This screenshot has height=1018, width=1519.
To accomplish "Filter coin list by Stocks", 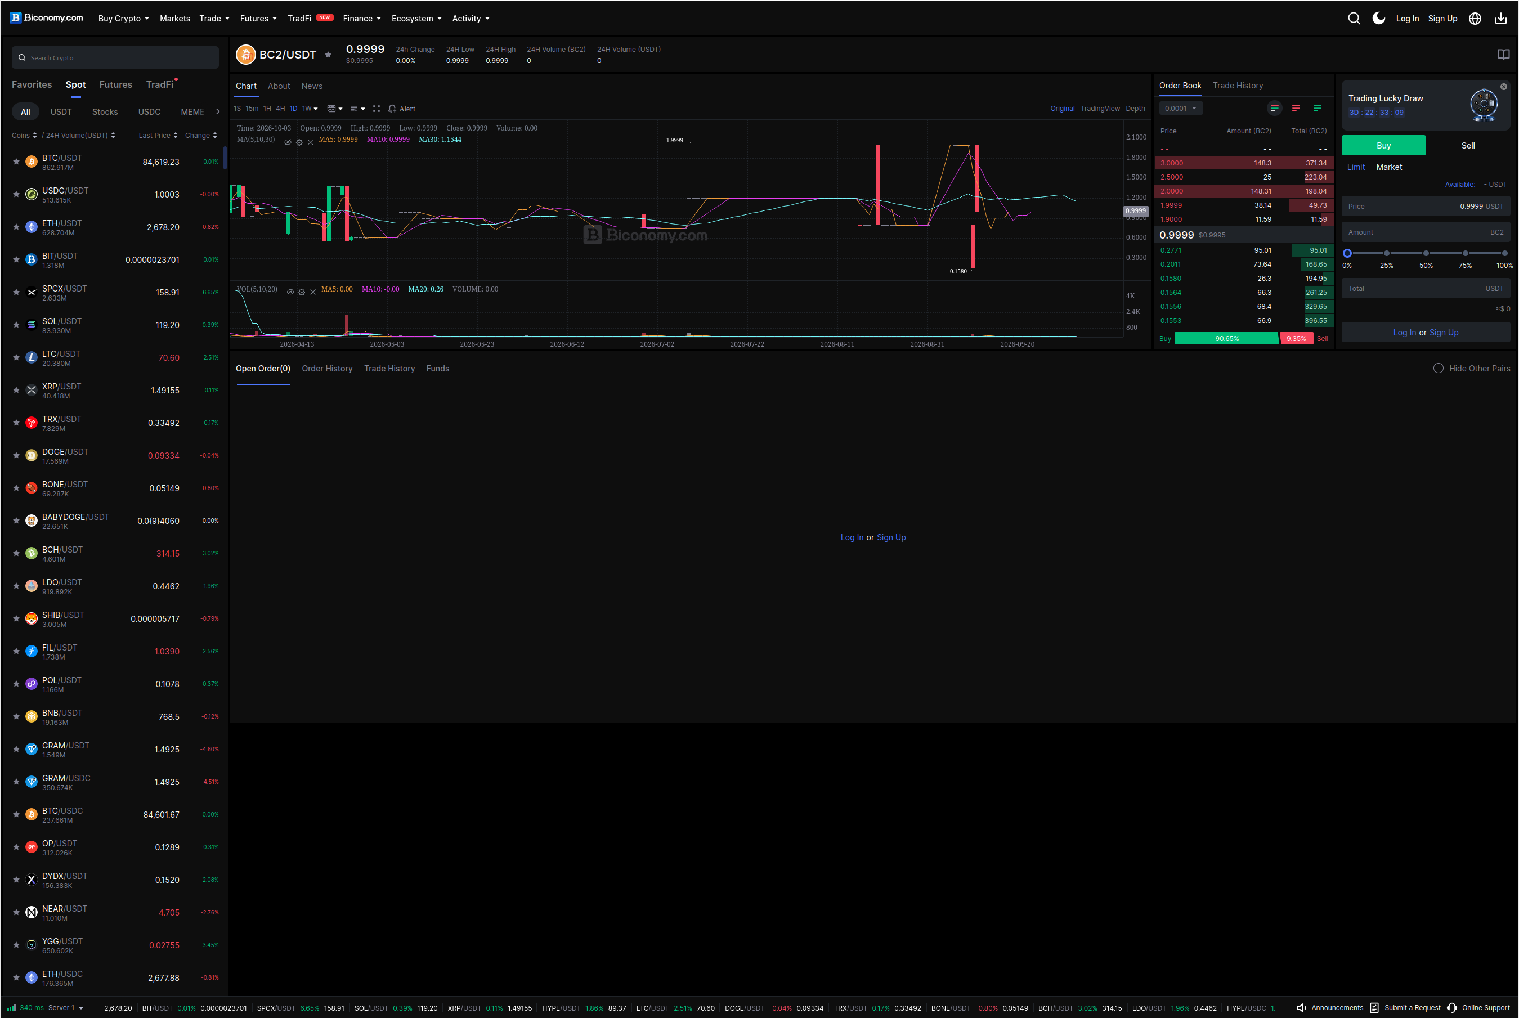I will [105, 111].
